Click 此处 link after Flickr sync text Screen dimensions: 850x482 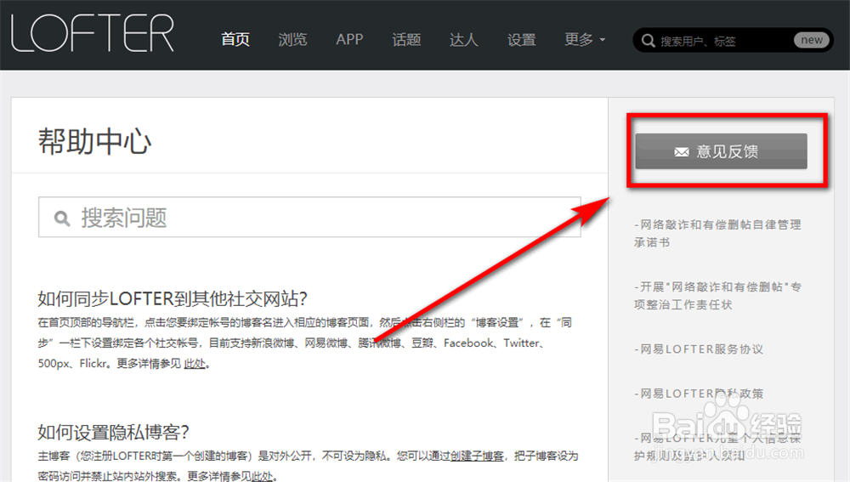pos(195,364)
